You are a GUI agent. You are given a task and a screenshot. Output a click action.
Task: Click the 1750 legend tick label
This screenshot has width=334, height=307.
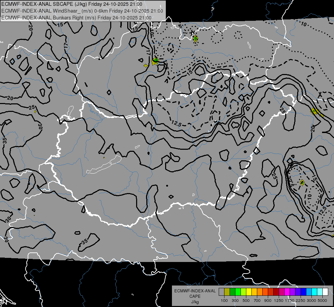coord(290,301)
